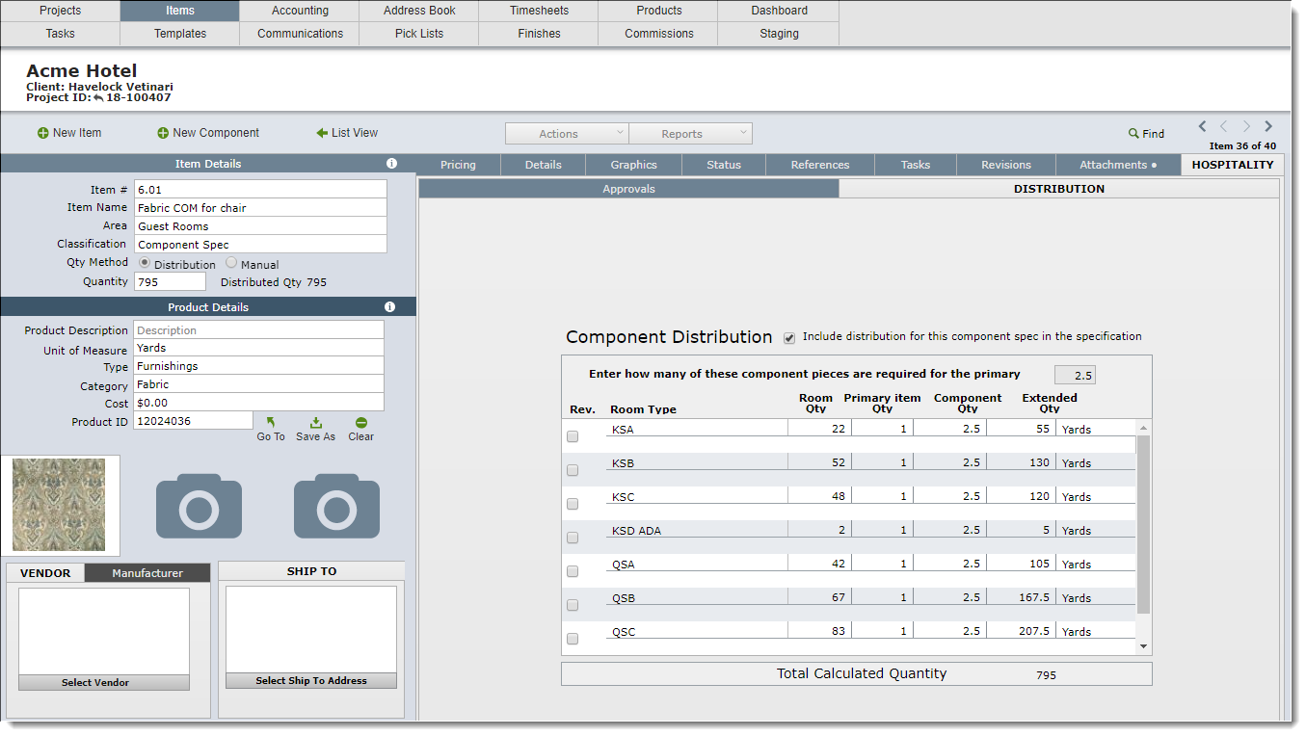Open the Area field showing Guest Rooms
This screenshot has height=736, width=1306.
(260, 225)
